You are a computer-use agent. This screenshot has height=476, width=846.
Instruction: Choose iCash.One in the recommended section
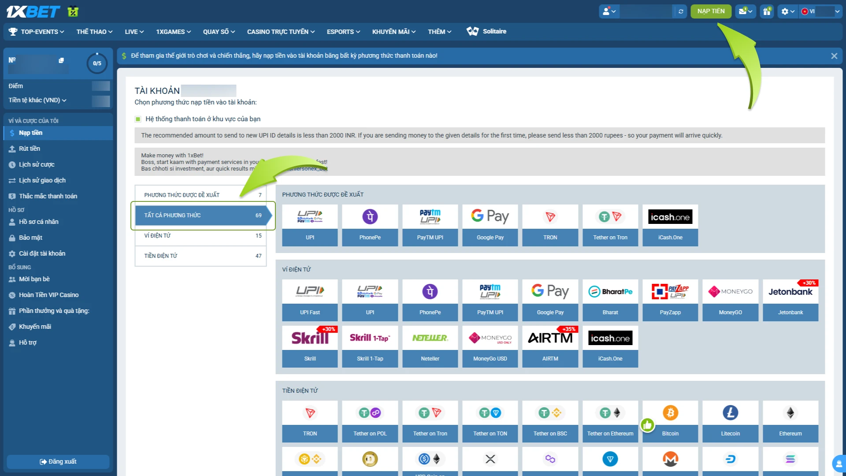pos(670,225)
